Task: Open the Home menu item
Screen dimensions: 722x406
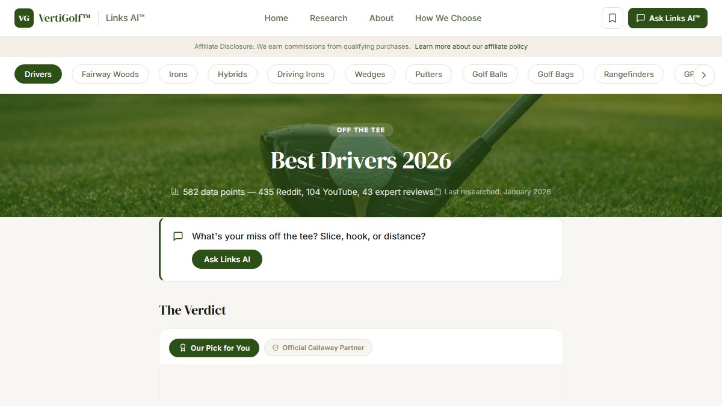Action: 276,18
